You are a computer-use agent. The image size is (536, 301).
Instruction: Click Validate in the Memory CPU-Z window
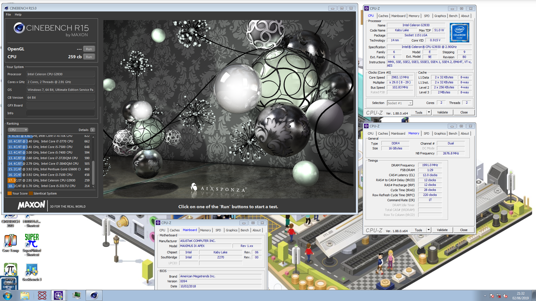[442, 230]
